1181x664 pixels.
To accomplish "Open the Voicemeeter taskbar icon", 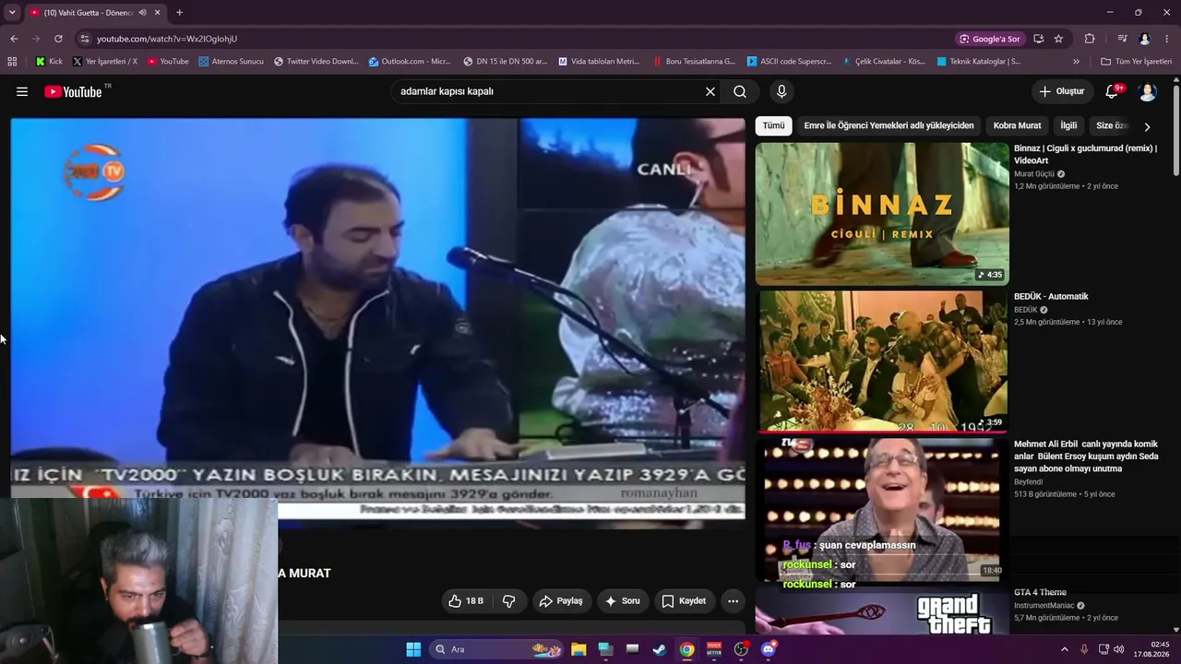I will (714, 649).
